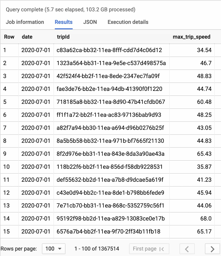
Task: Open the Job information tab
Action: click(25, 22)
